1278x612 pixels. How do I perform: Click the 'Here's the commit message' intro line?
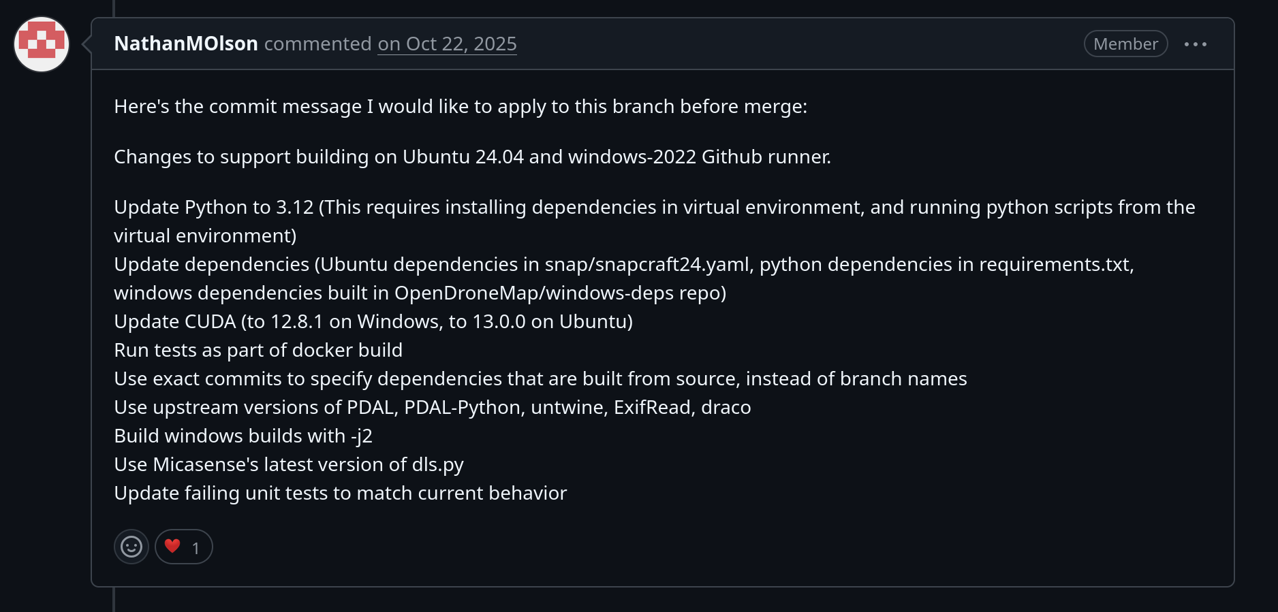pyautogui.click(x=460, y=107)
